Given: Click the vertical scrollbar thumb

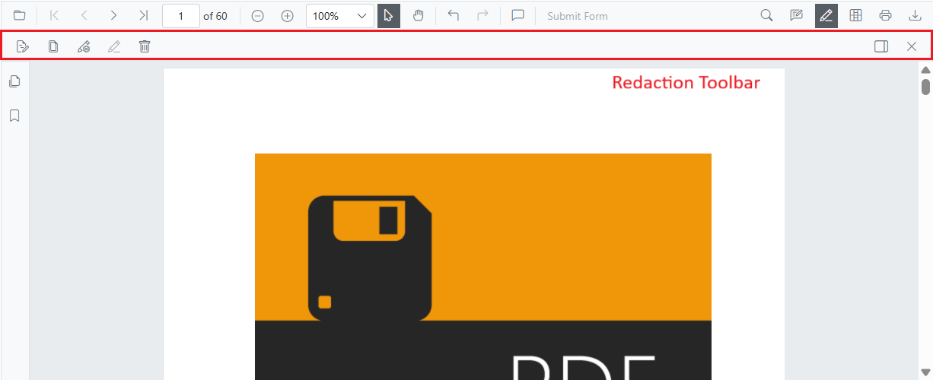Looking at the screenshot, I should [925, 86].
